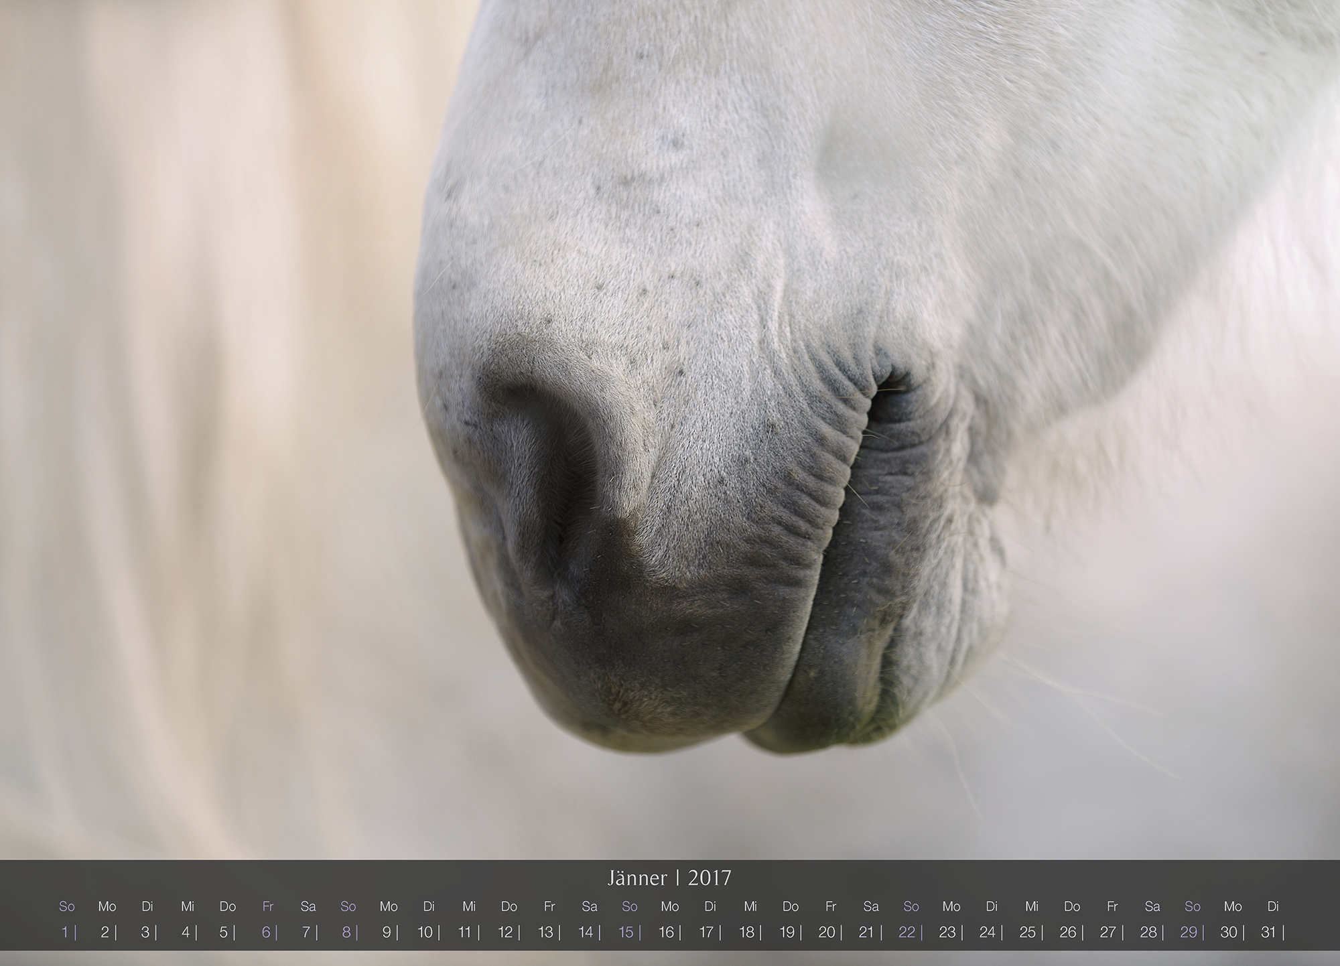Image resolution: width=1340 pixels, height=966 pixels.
Task: Select date 17 in the calendar strip
Action: point(706,932)
